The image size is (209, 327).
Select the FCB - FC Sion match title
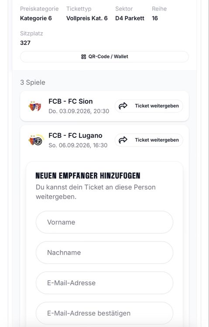pyautogui.click(x=71, y=101)
